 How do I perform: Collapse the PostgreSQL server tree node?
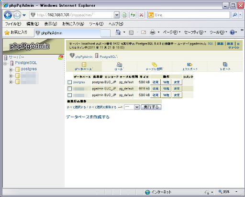[x=5, y=64]
